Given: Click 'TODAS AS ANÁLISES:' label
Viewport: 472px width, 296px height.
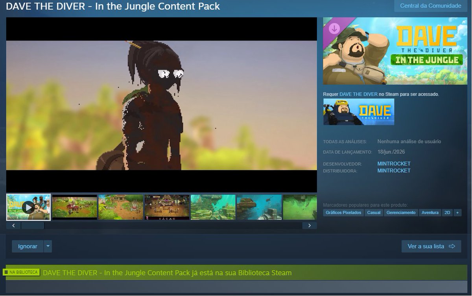Looking at the screenshot, I should (x=345, y=142).
